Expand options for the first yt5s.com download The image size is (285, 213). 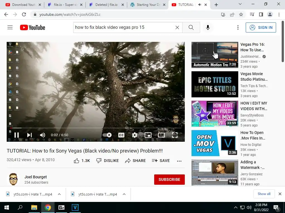[59, 194]
